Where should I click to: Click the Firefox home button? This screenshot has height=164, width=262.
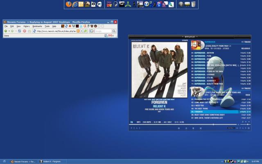coord(29,31)
